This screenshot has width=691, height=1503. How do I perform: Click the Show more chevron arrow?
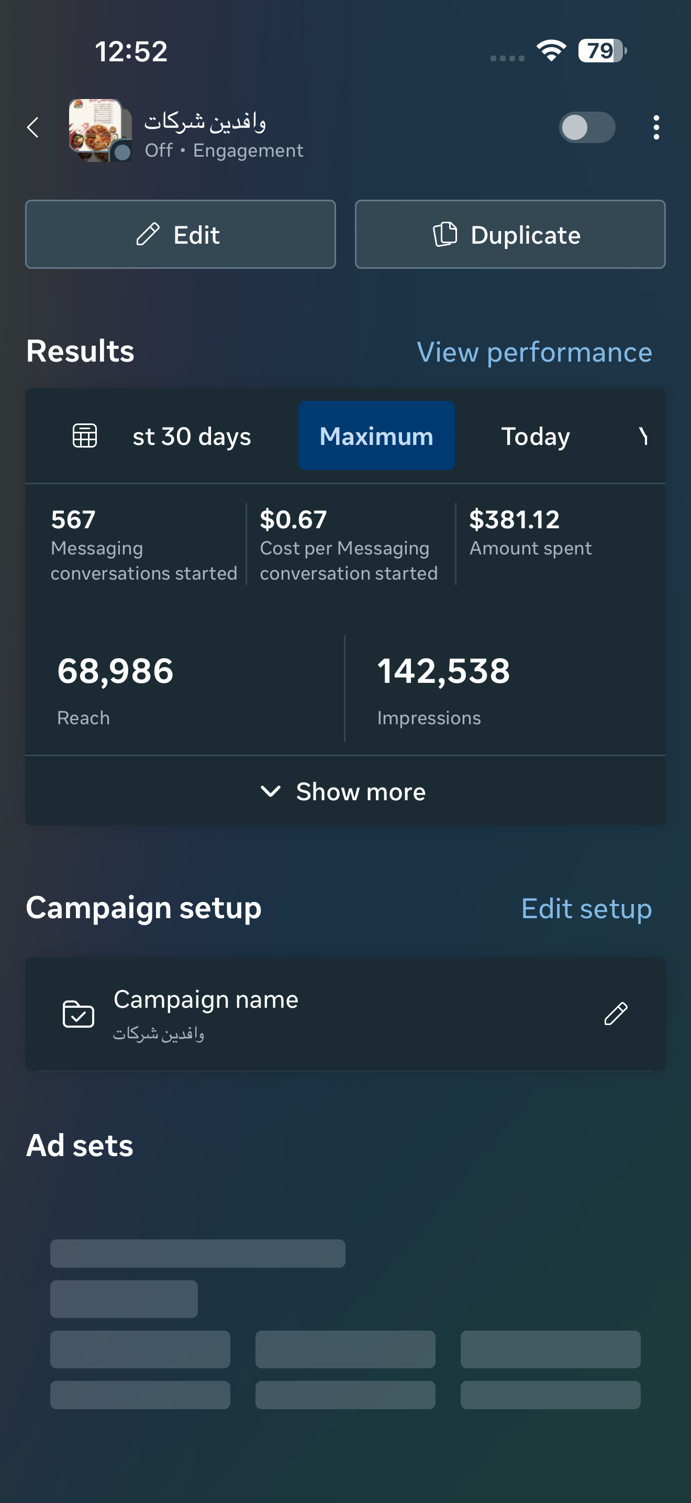(x=270, y=792)
